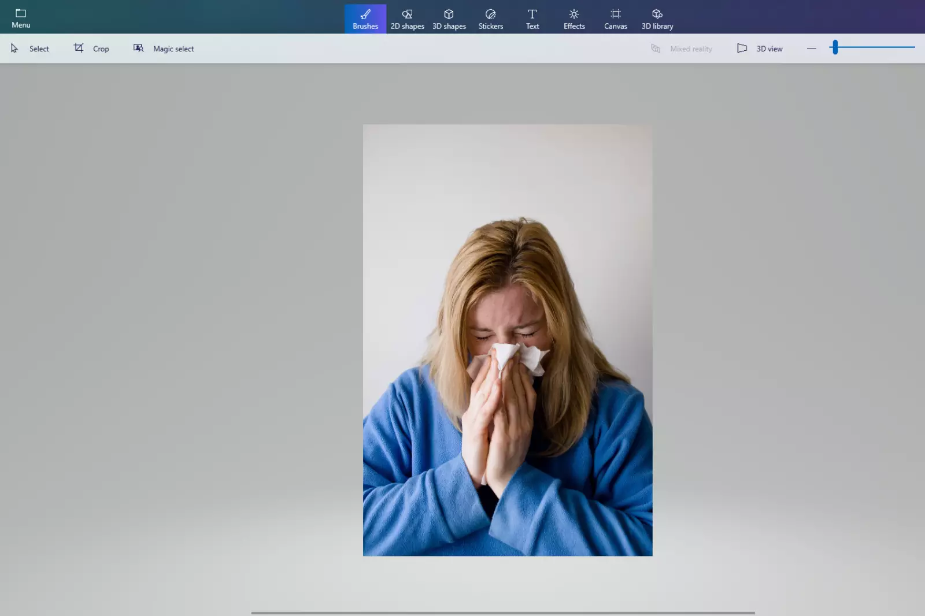Open the Effects panel
925x616 pixels.
[573, 18]
